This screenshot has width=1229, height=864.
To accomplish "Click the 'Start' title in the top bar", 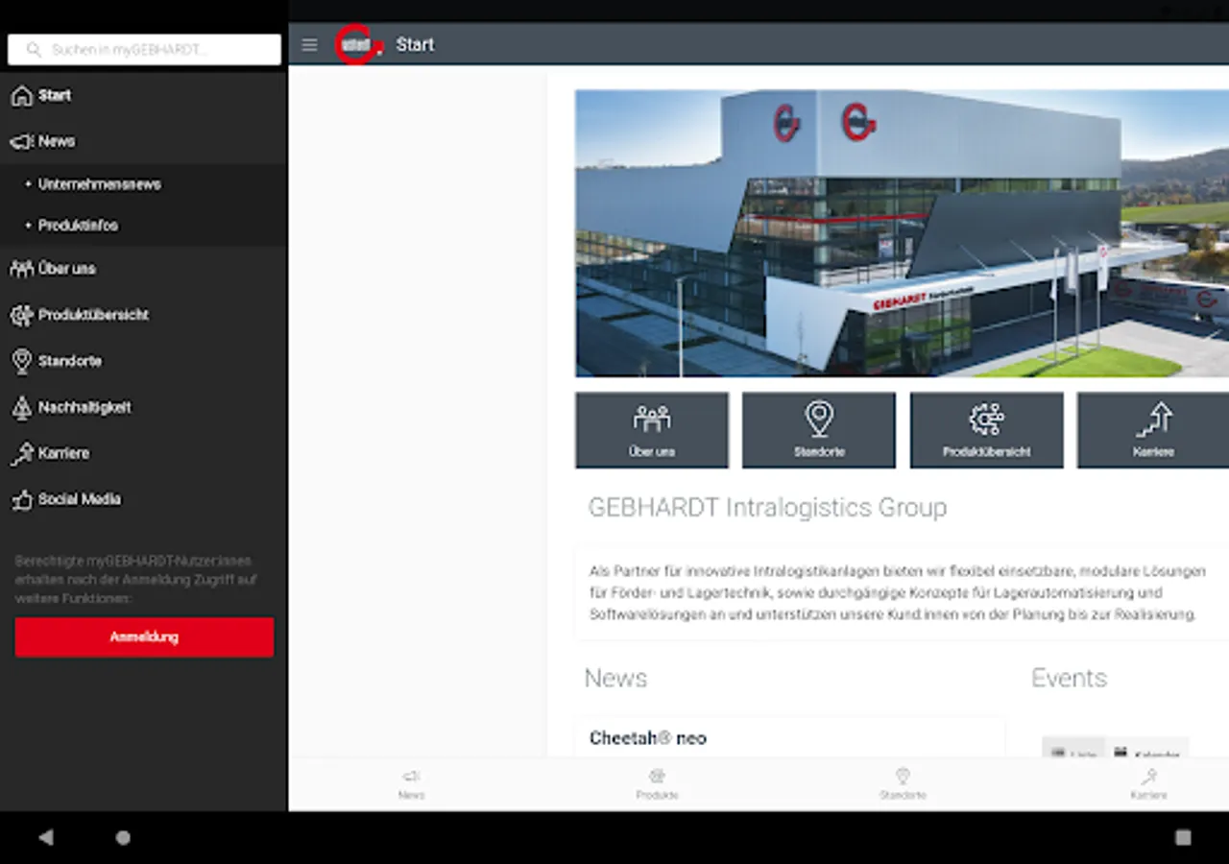I will pos(415,45).
